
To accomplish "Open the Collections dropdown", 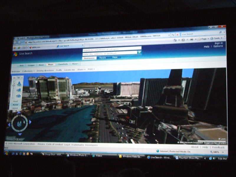I will (x=28, y=71).
